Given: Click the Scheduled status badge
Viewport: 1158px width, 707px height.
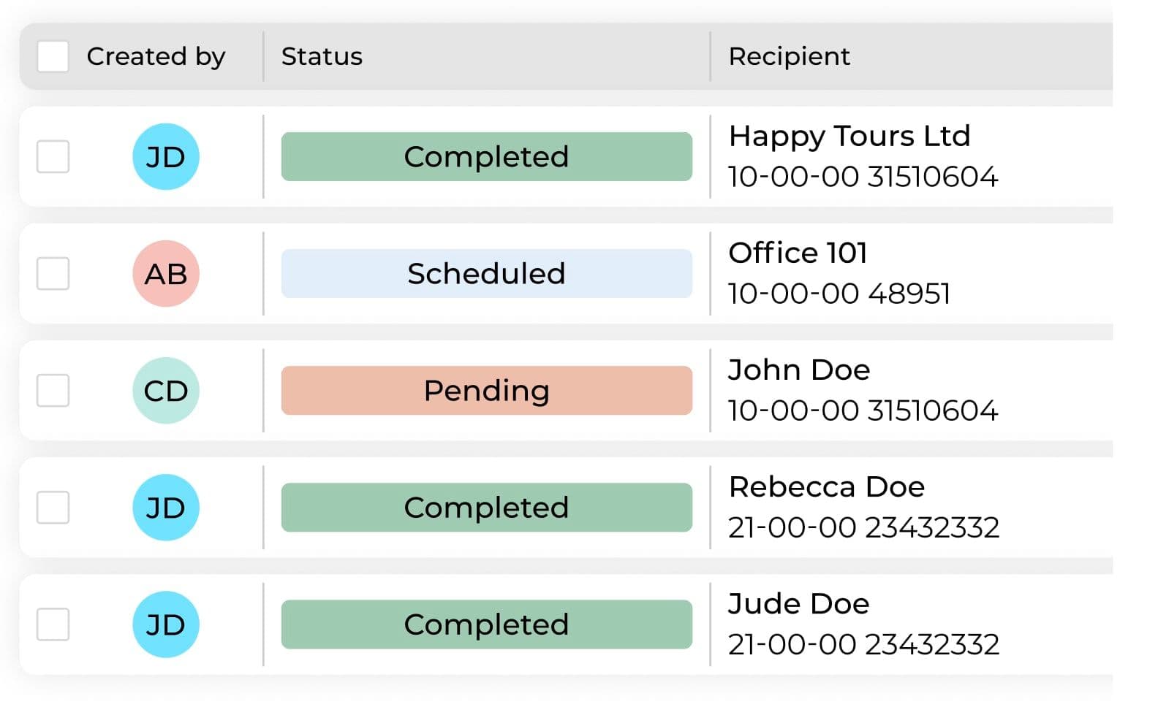Looking at the screenshot, I should pos(486,274).
